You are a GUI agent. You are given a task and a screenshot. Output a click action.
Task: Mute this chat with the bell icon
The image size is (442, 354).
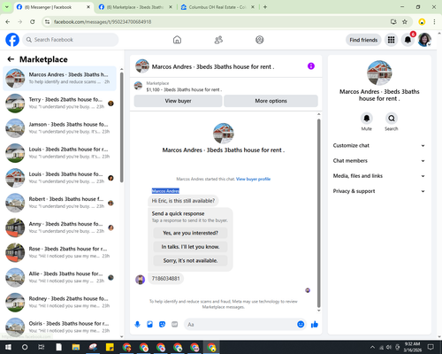tap(367, 119)
